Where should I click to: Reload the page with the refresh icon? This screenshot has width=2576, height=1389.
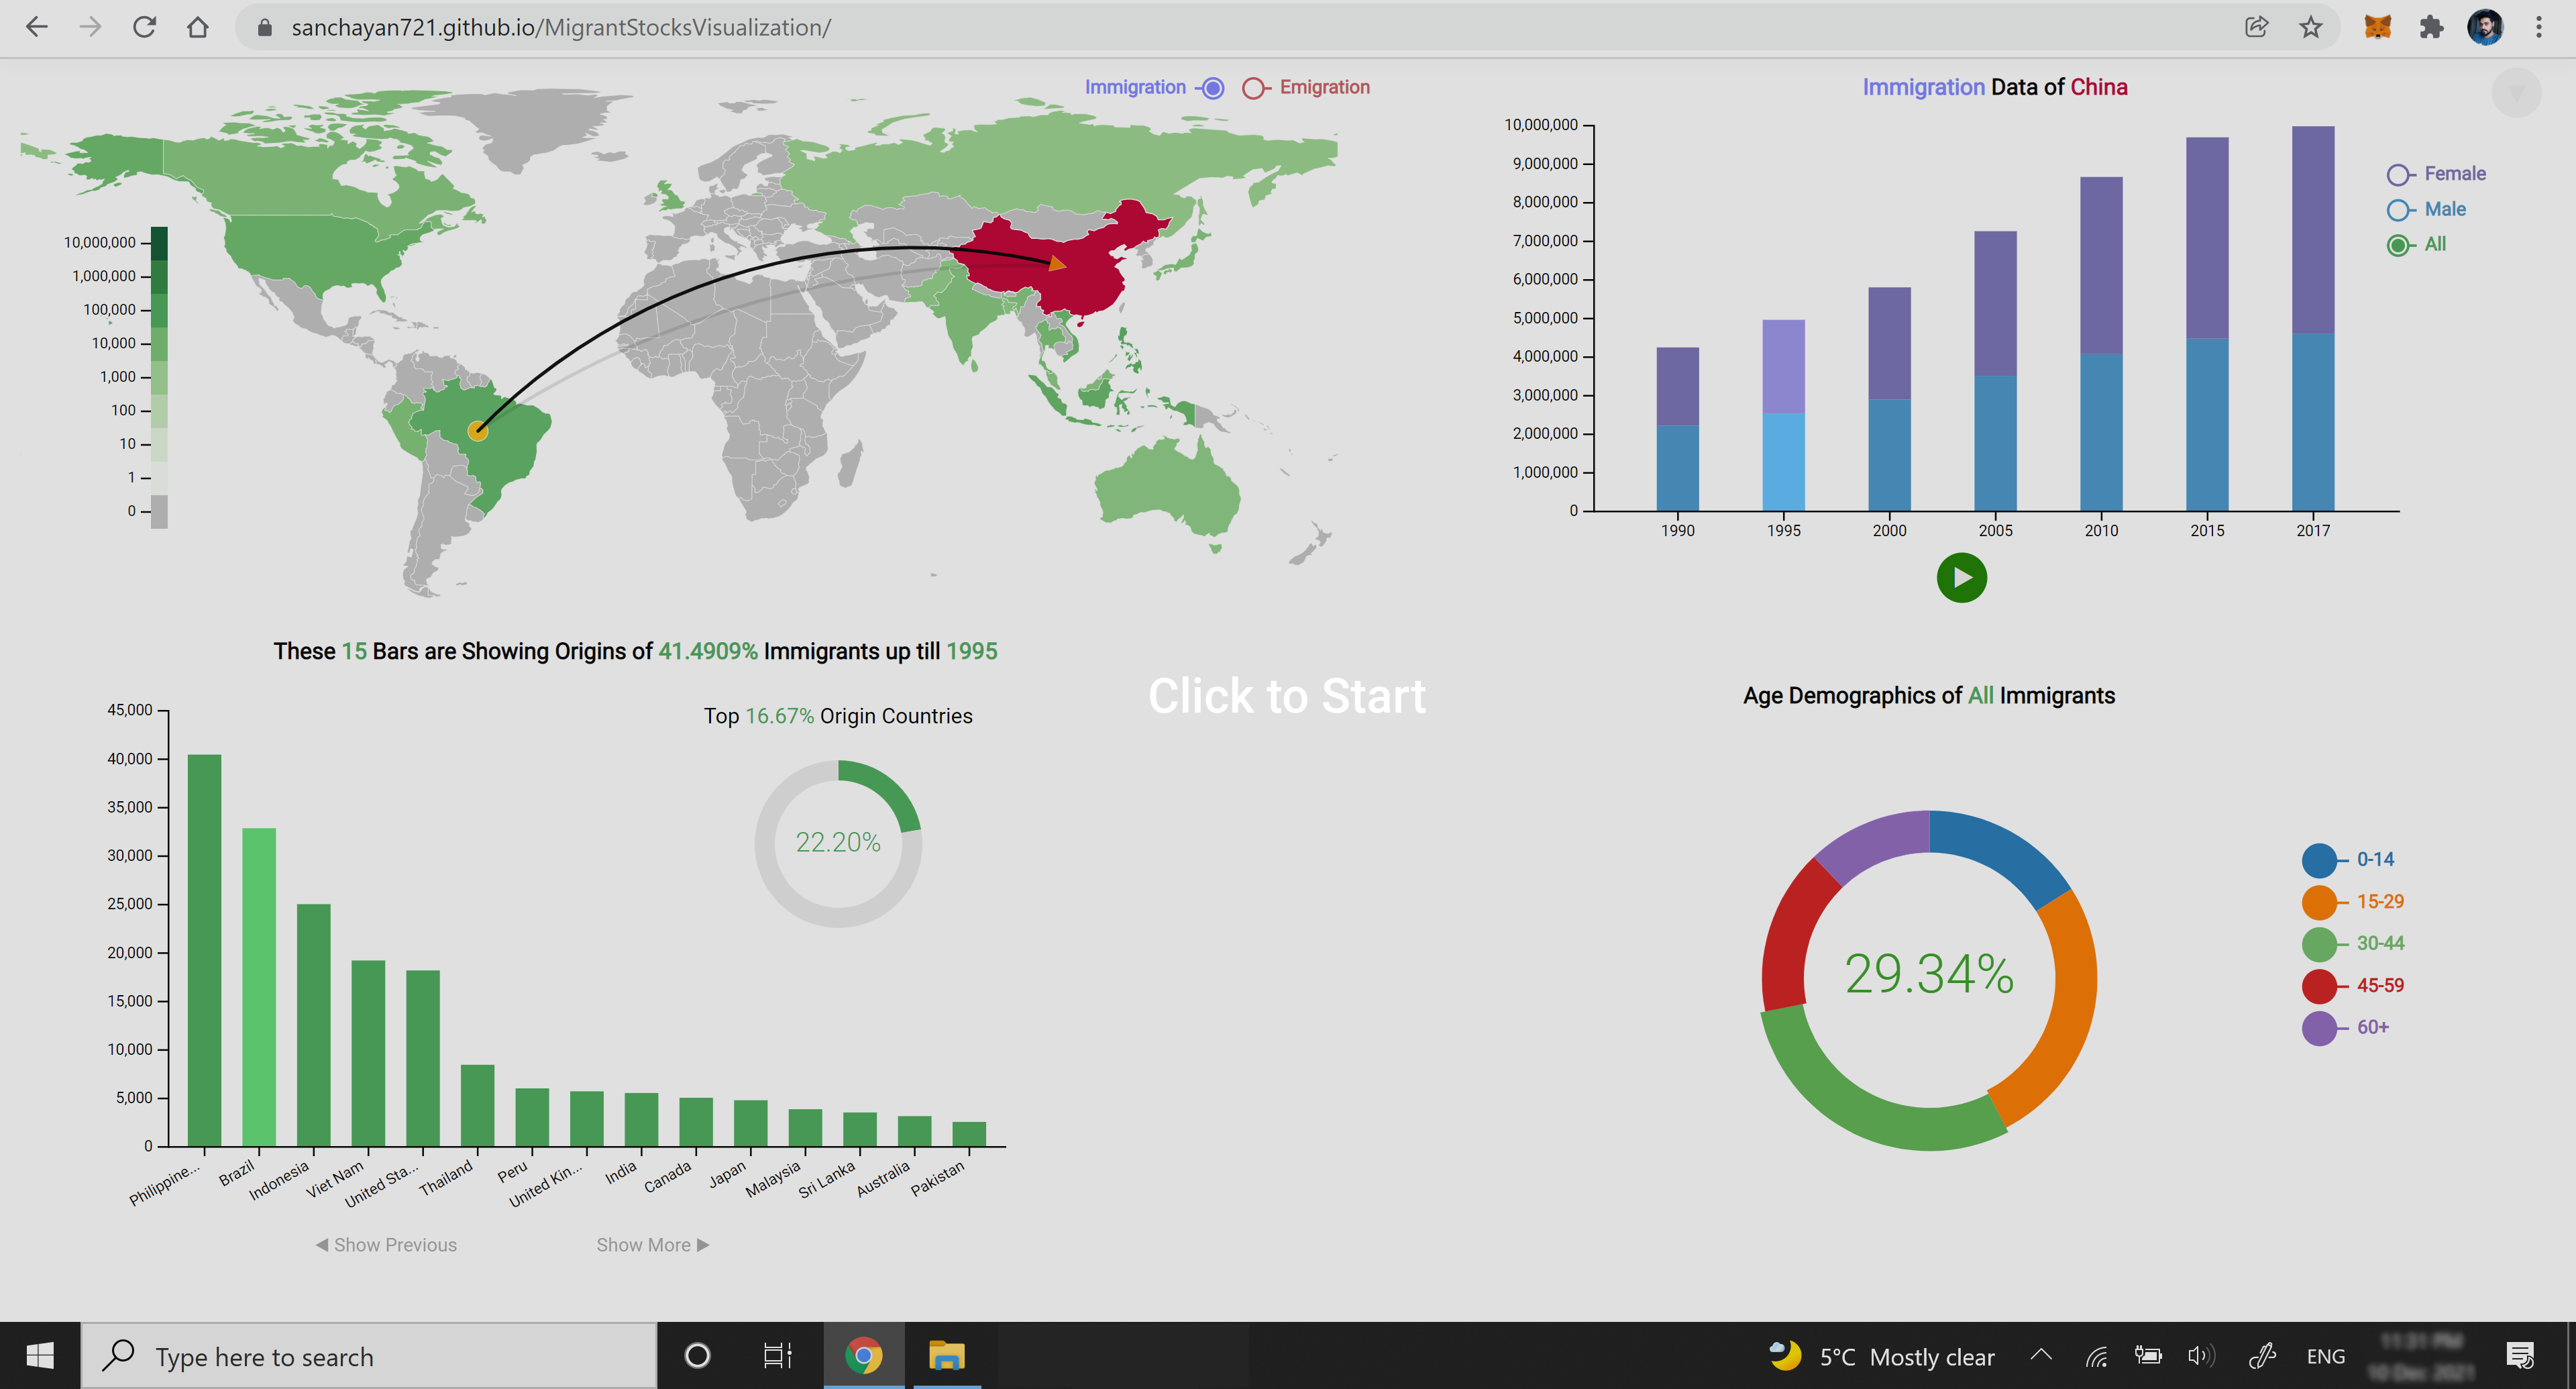pos(144,27)
